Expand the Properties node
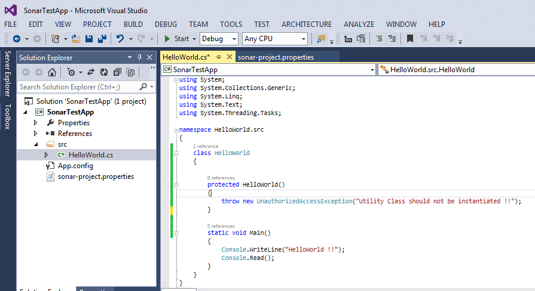 (x=35, y=122)
